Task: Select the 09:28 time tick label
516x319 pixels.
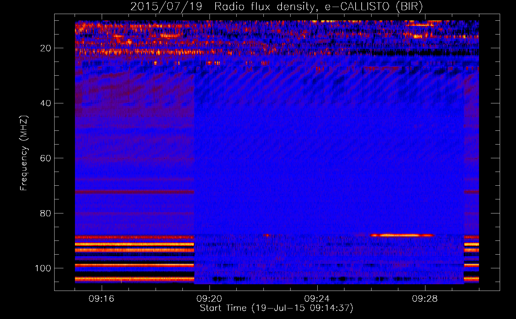Action: (425, 299)
